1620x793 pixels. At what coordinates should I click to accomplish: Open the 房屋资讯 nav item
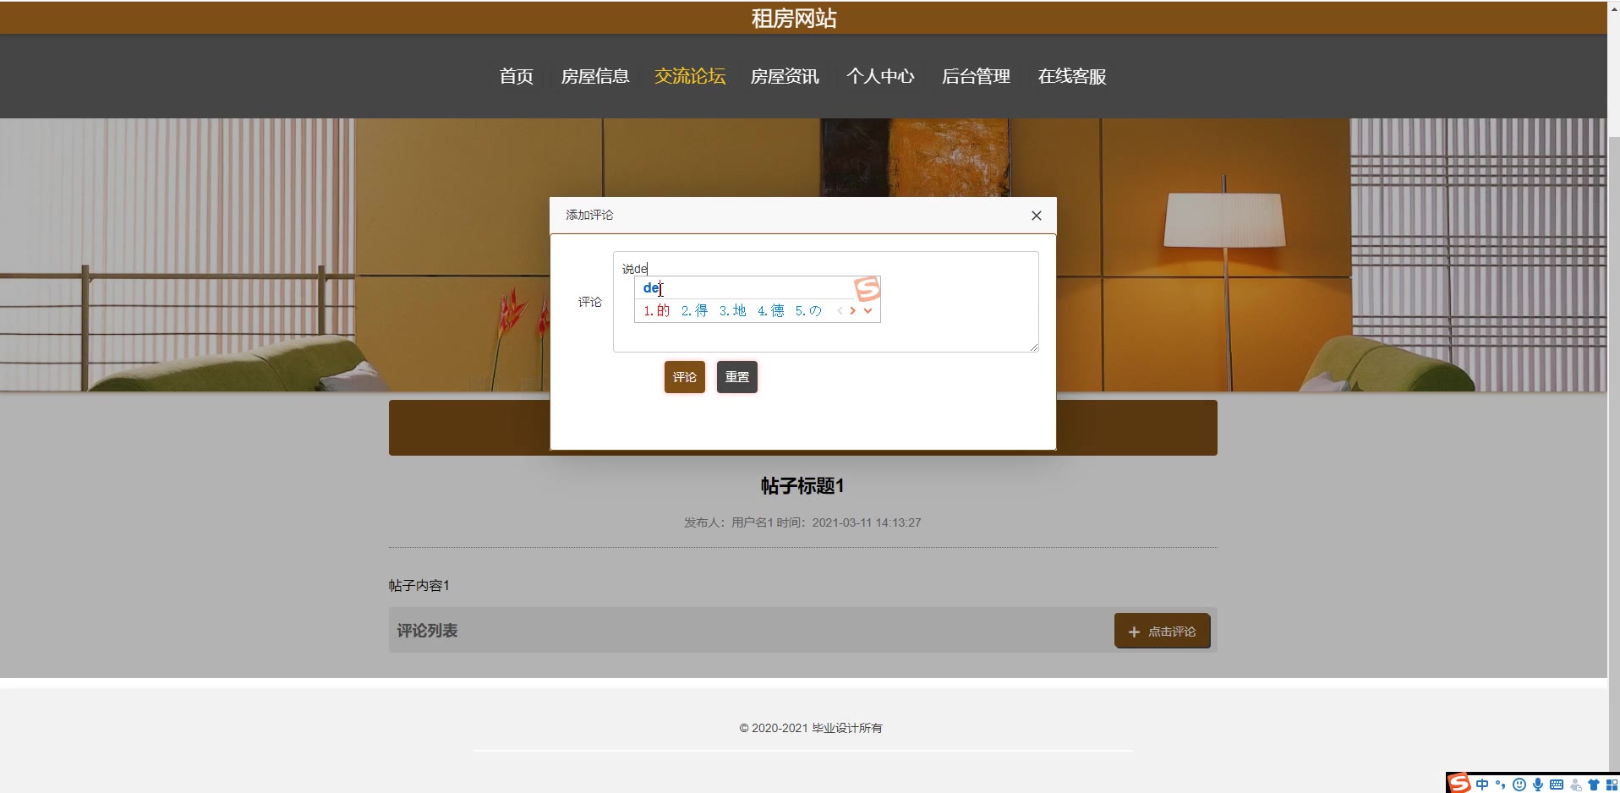tap(785, 76)
